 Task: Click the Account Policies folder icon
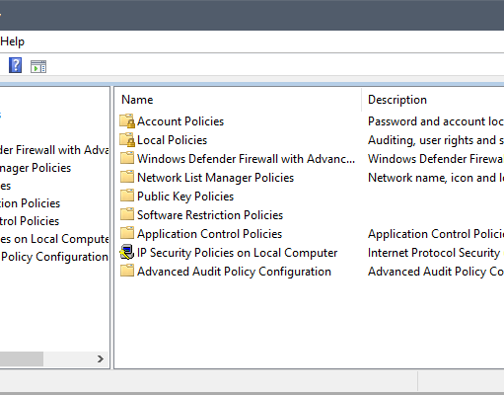coord(127,121)
